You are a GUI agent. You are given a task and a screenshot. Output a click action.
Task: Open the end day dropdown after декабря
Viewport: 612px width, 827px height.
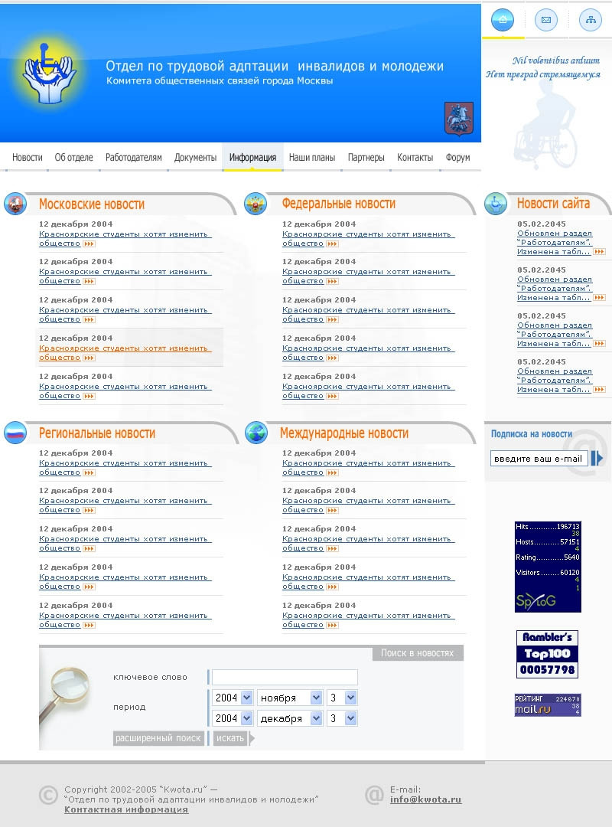pyautogui.click(x=342, y=718)
